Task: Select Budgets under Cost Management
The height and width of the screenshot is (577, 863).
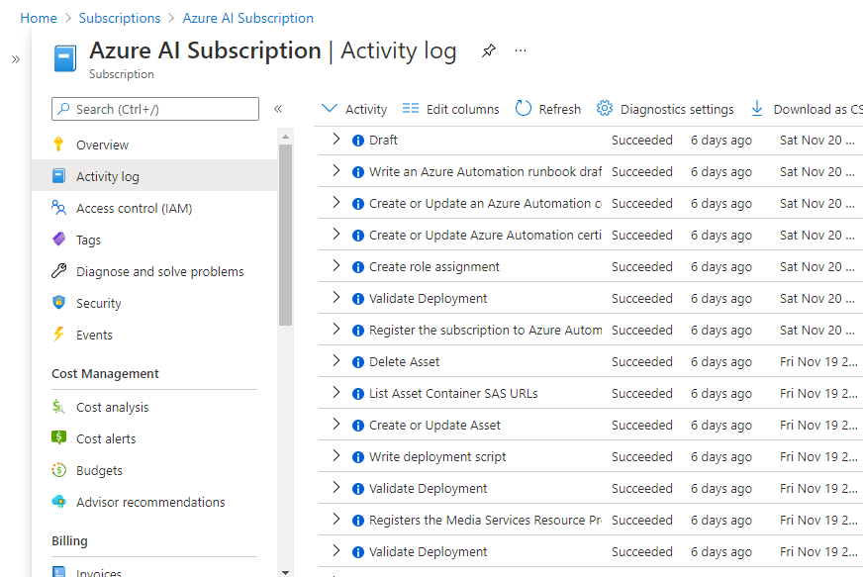Action: [99, 470]
